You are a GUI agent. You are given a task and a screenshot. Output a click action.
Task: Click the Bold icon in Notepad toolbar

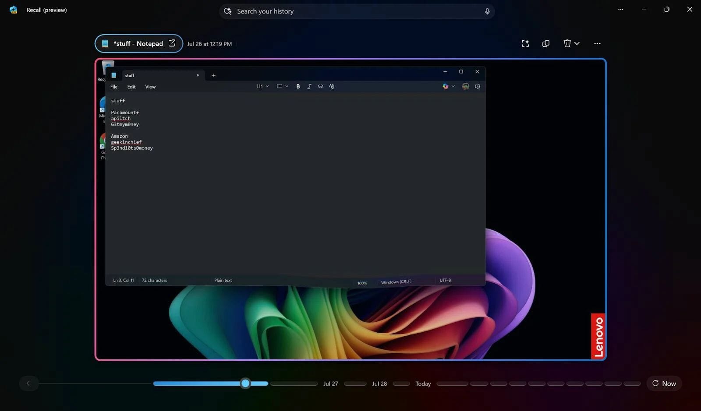pos(298,87)
